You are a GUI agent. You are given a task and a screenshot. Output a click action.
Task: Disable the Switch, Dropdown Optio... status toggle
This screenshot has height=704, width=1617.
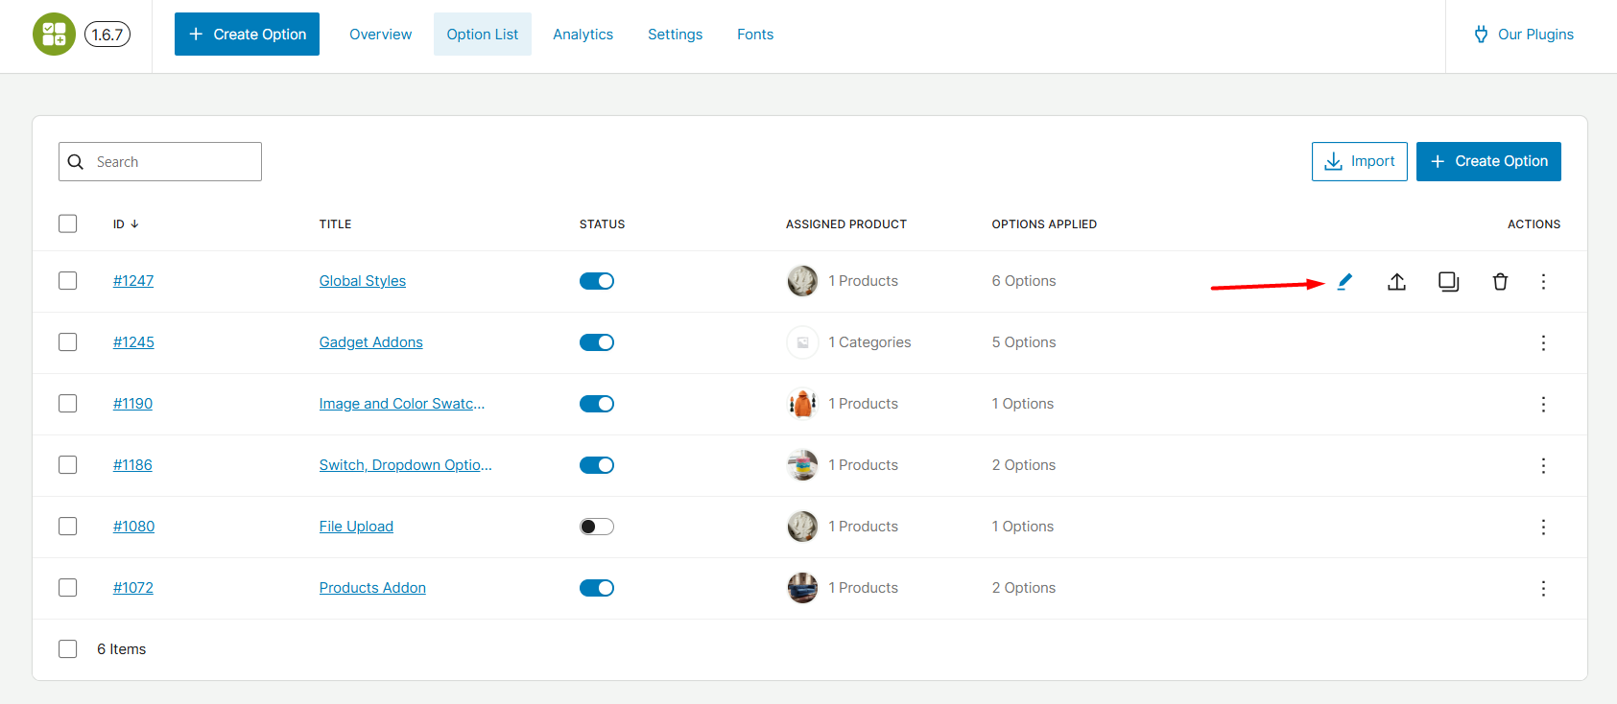pyautogui.click(x=597, y=465)
